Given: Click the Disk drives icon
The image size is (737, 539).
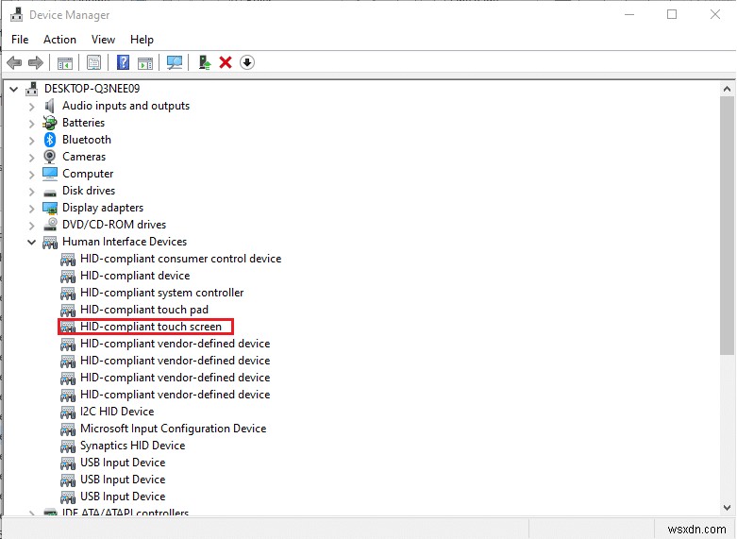Looking at the screenshot, I should point(50,192).
